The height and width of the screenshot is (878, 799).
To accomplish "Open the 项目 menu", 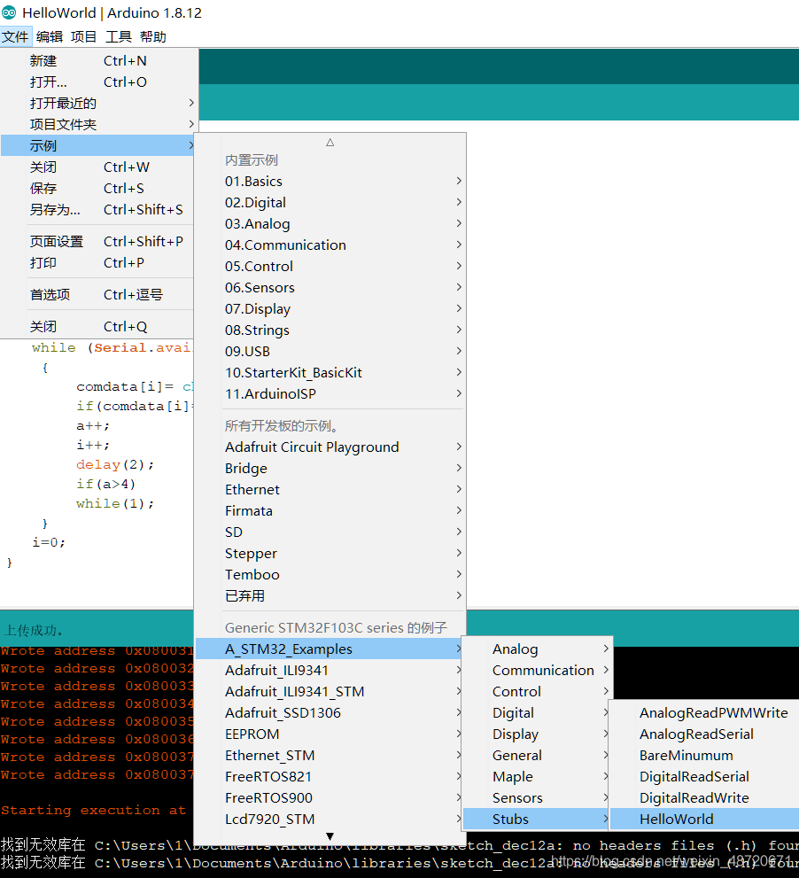I will click(84, 37).
